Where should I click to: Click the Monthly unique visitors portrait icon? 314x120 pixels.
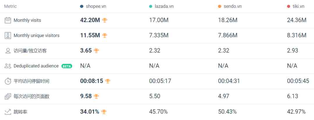[8, 35]
